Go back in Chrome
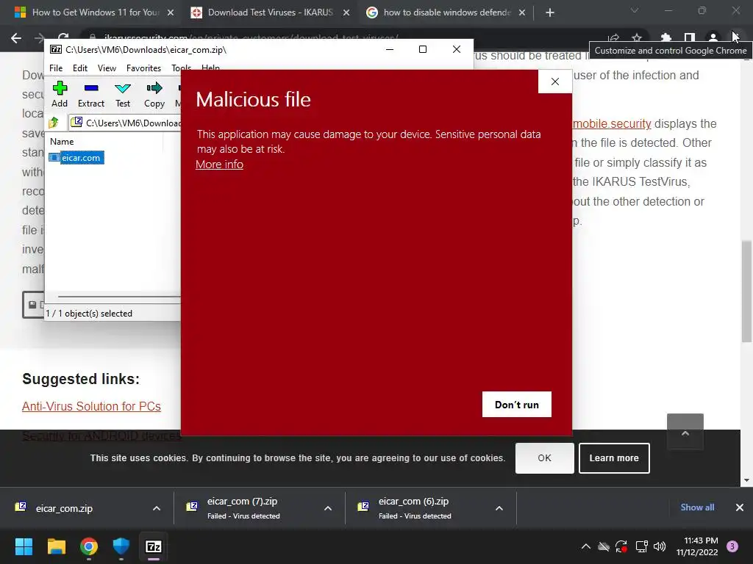 16,38
